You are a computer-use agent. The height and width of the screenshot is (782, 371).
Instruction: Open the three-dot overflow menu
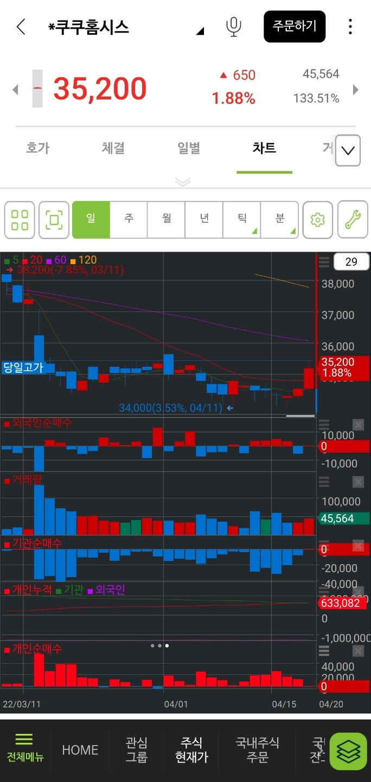pos(350,26)
